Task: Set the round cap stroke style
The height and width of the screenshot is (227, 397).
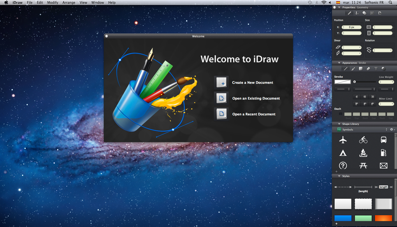Action: [365, 96]
